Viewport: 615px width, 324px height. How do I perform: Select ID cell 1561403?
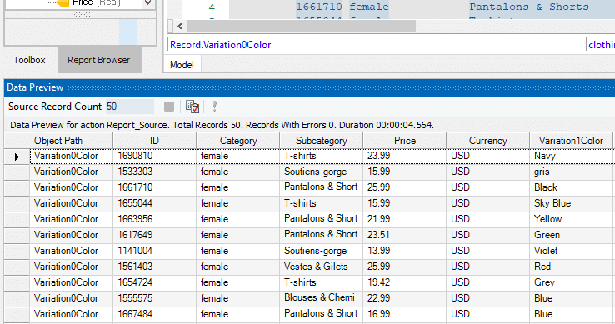(154, 267)
